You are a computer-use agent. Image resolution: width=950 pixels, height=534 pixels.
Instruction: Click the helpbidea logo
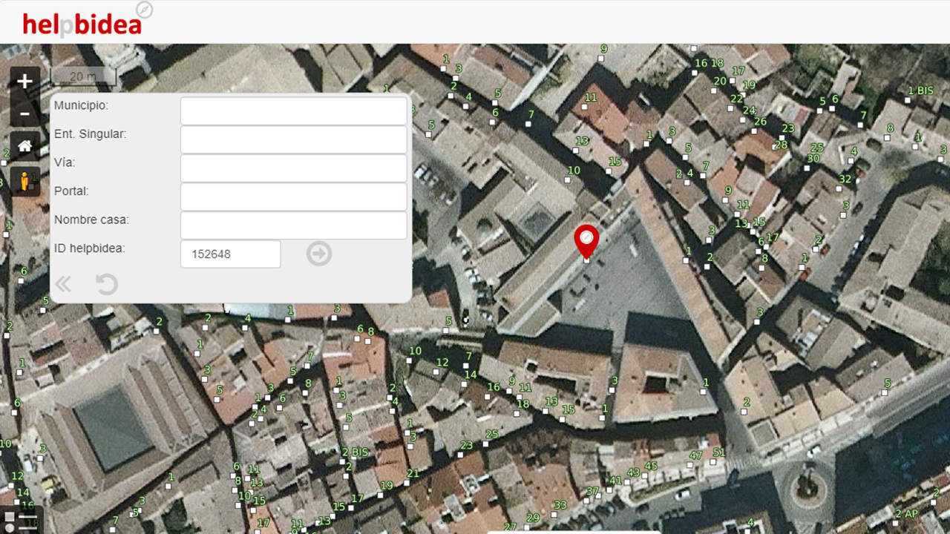click(x=82, y=24)
